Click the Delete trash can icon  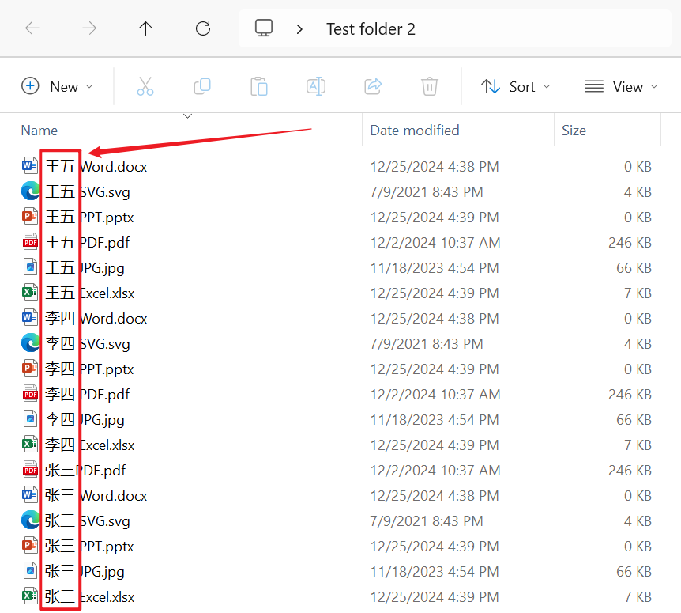(x=430, y=86)
